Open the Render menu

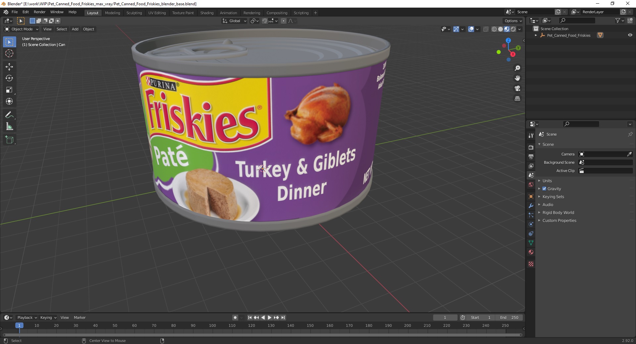coord(39,12)
